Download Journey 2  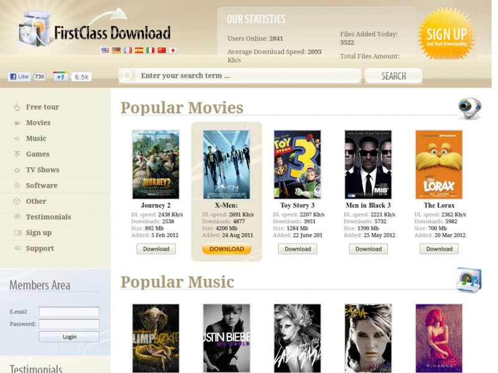pos(156,249)
